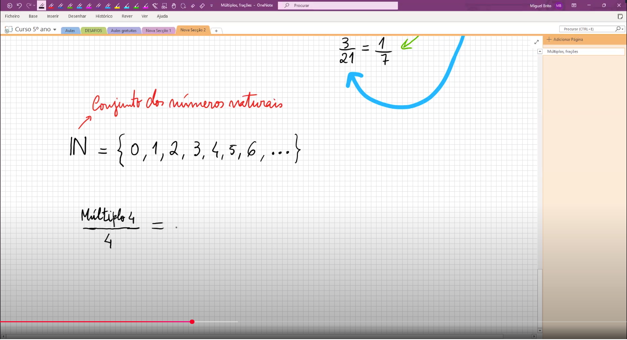Click the page list scroll-up arrow
This screenshot has width=627, height=340.
click(x=540, y=51)
